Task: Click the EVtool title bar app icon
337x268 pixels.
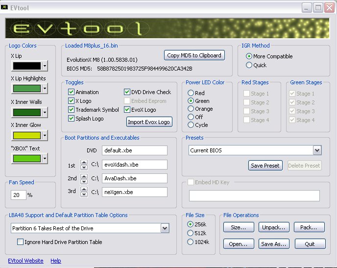Action: coord(4,7)
